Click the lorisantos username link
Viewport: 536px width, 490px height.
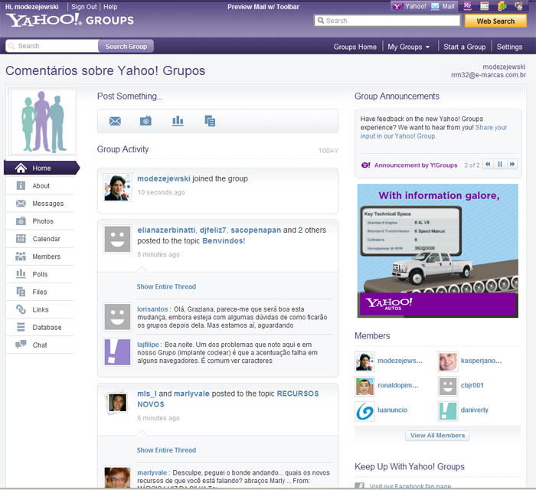click(152, 309)
